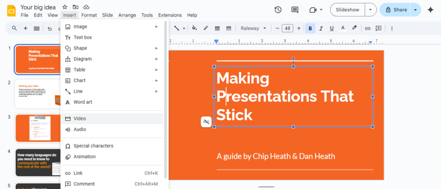
Task: Click the undo arrow icon
Action: pos(50,28)
